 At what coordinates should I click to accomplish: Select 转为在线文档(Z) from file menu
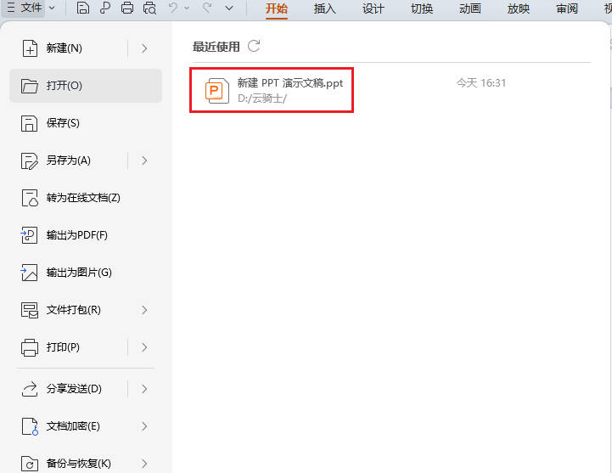click(x=82, y=198)
